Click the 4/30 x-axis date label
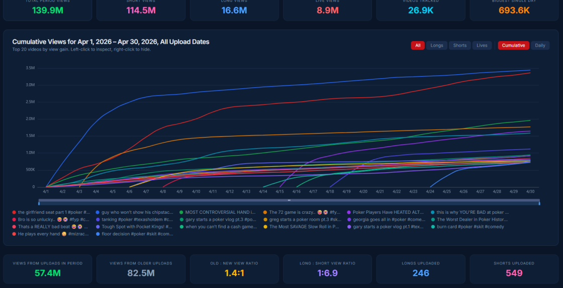563x288 pixels. point(530,192)
